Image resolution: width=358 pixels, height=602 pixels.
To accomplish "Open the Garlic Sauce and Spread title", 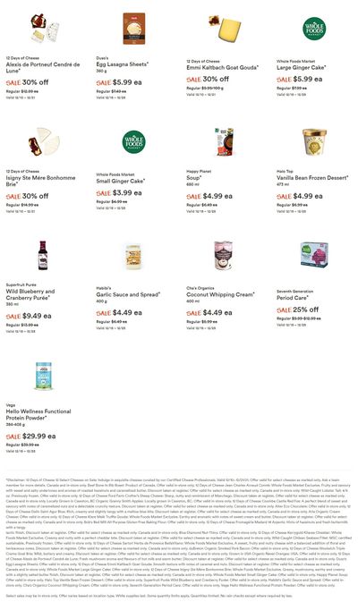I will point(128,295).
